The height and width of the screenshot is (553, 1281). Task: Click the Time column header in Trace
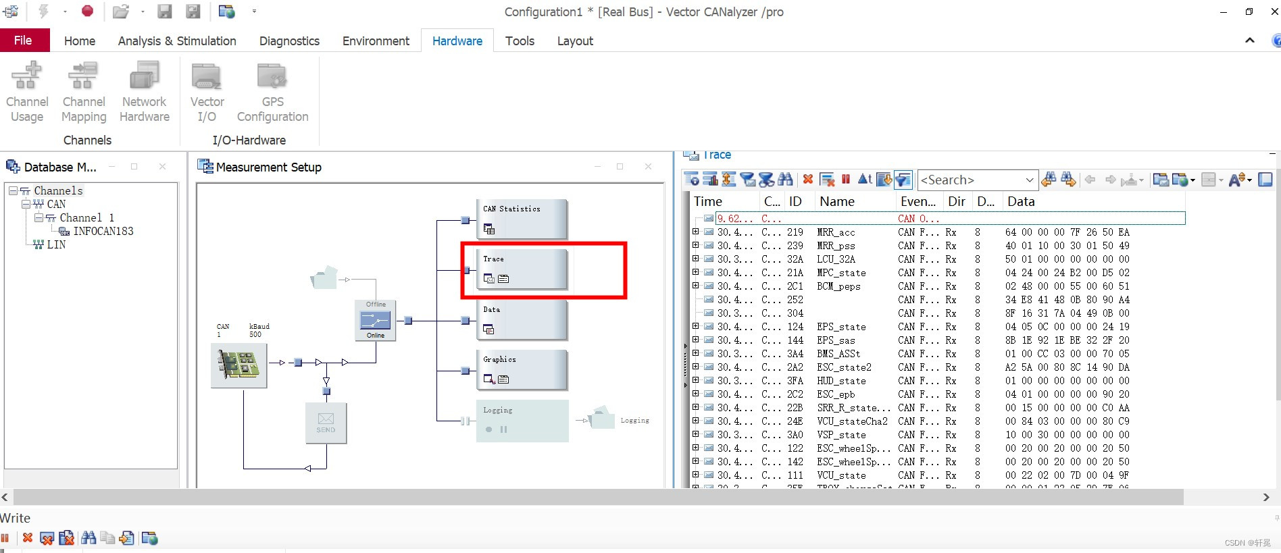pyautogui.click(x=725, y=201)
